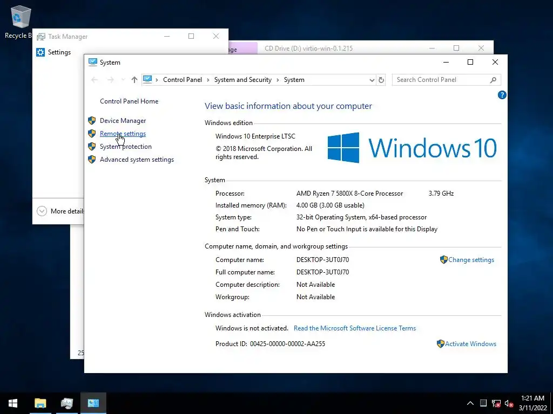This screenshot has height=414, width=553.
Task: Expand chevron after System and Security breadcrumb
Action: (278, 80)
